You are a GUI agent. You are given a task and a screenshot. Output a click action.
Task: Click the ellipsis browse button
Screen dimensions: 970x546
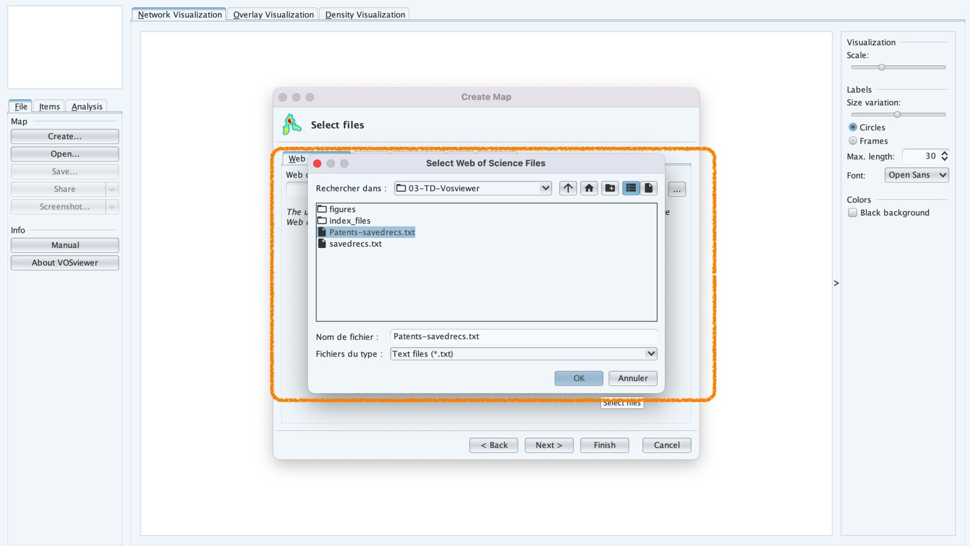pos(677,189)
